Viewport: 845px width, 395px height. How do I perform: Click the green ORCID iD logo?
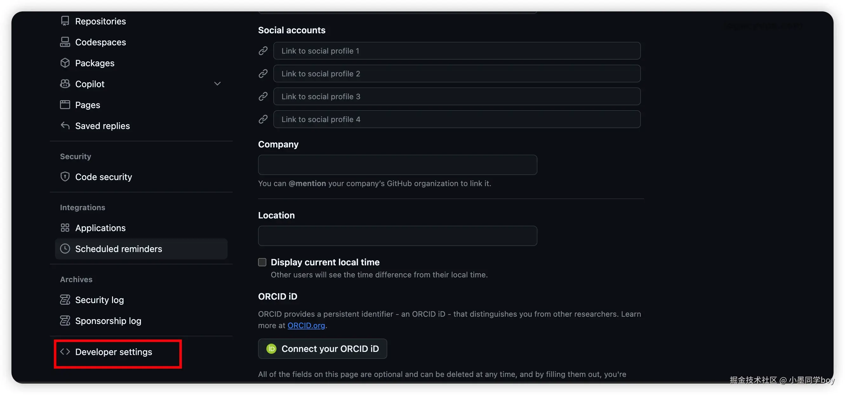271,349
